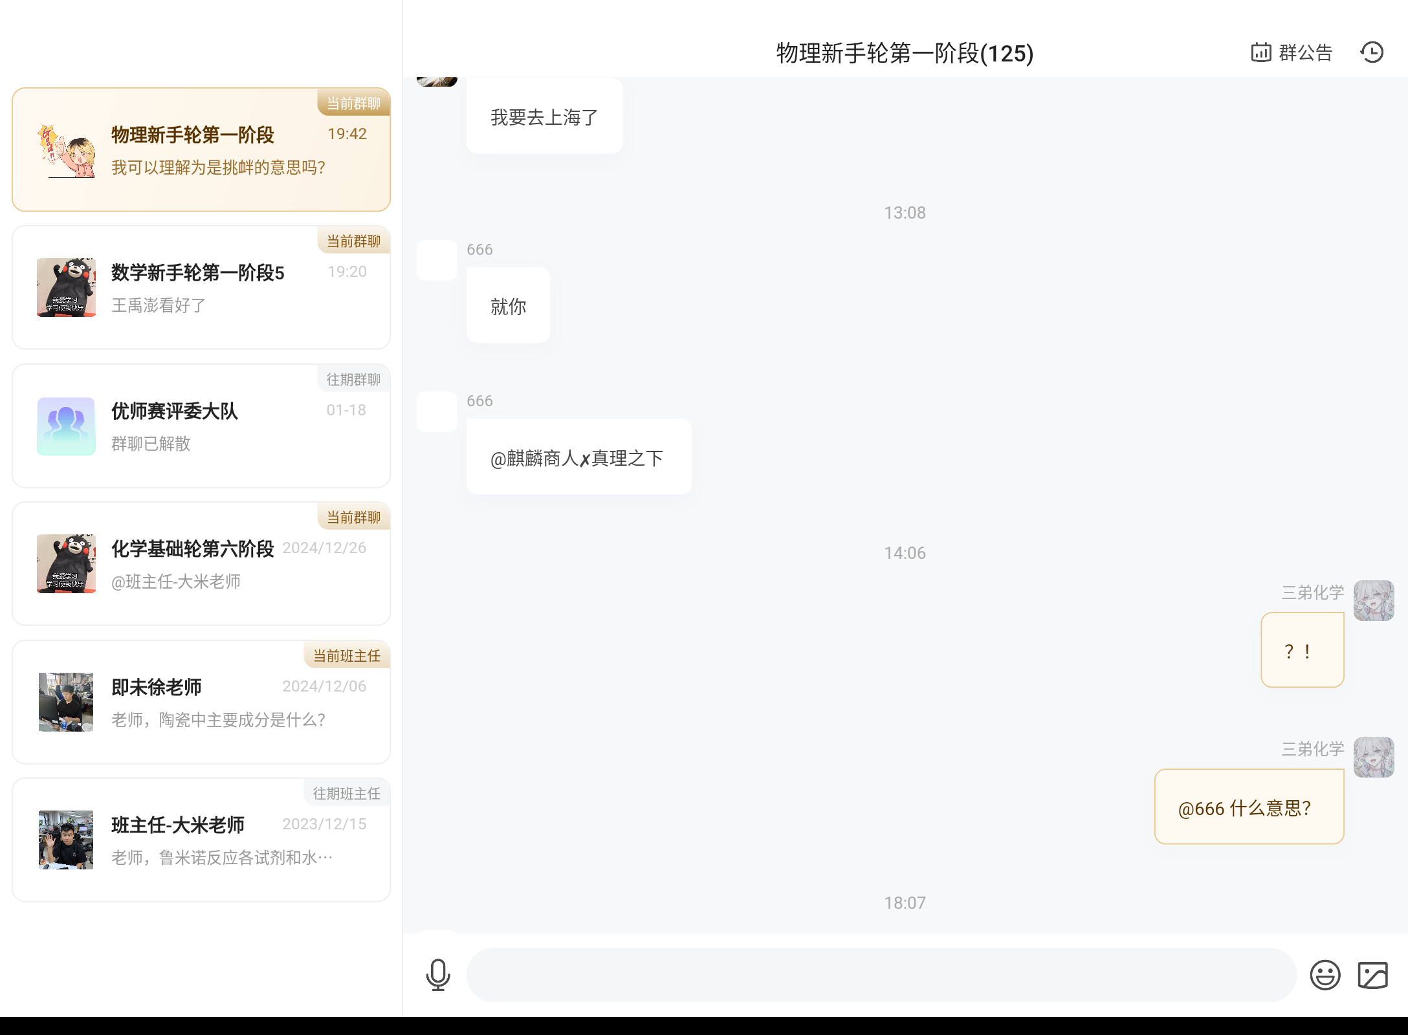This screenshot has height=1035, width=1408.
Task: Click the 数学新手轮第一阶段5 Kumamon avatar
Action: tap(66, 288)
